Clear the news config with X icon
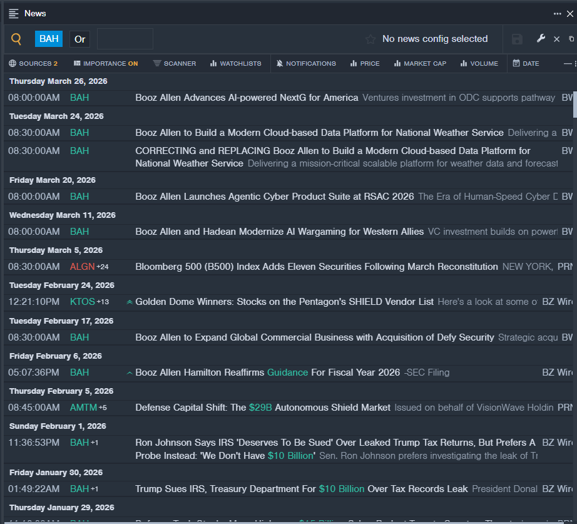577x524 pixels. [556, 39]
